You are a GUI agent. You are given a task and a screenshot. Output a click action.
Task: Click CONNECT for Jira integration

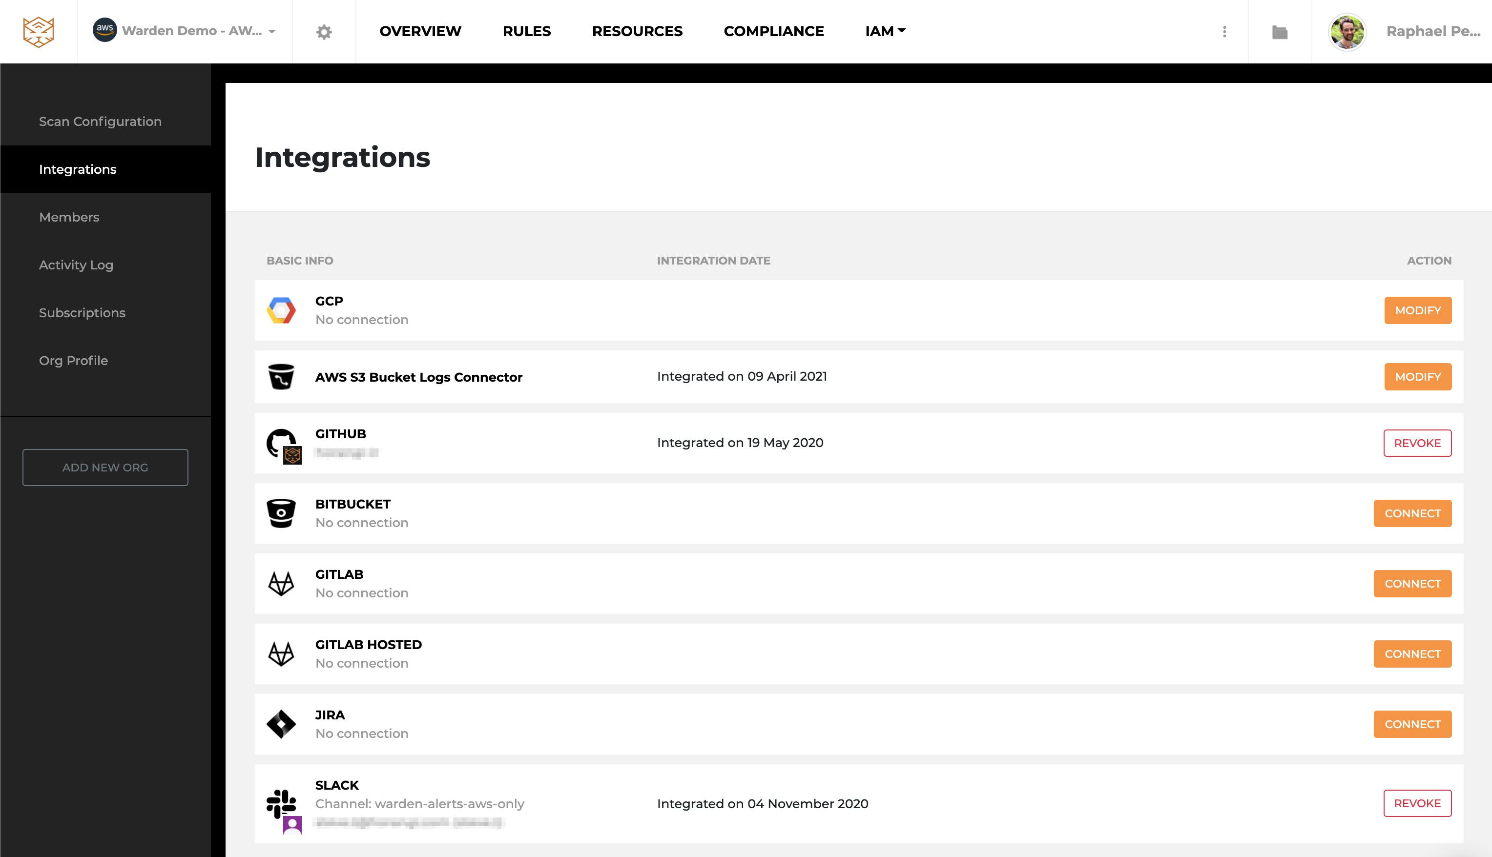point(1413,724)
